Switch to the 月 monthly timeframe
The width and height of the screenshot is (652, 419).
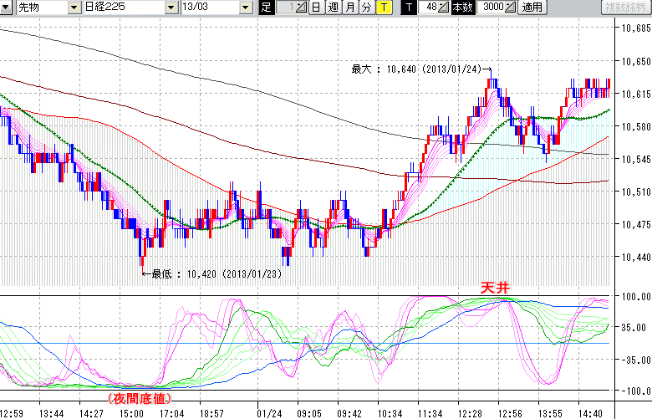(350, 8)
